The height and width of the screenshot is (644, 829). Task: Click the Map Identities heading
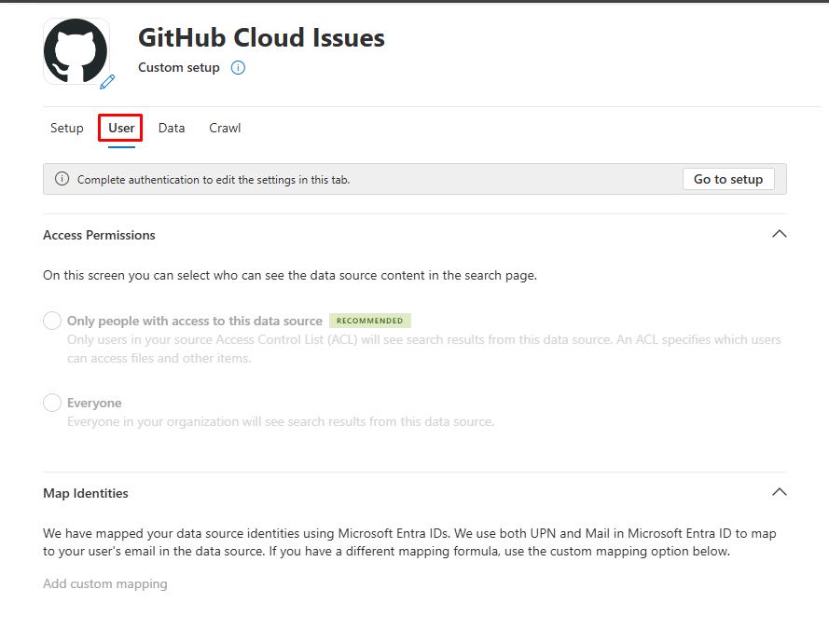pos(86,493)
